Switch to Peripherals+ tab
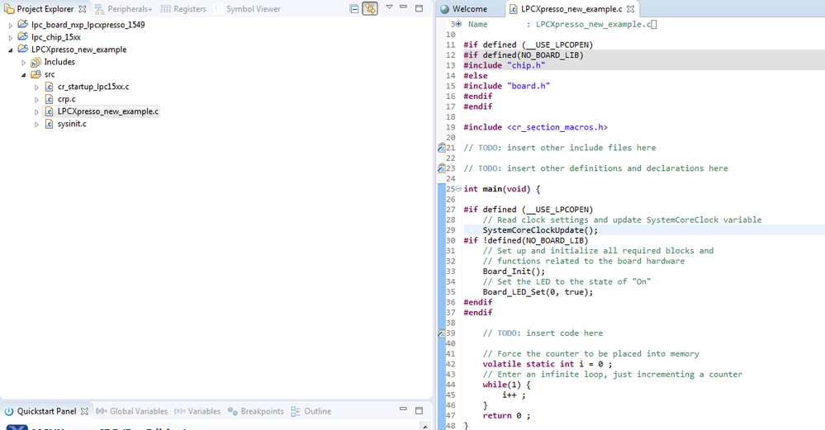825x430 pixels. (124, 9)
